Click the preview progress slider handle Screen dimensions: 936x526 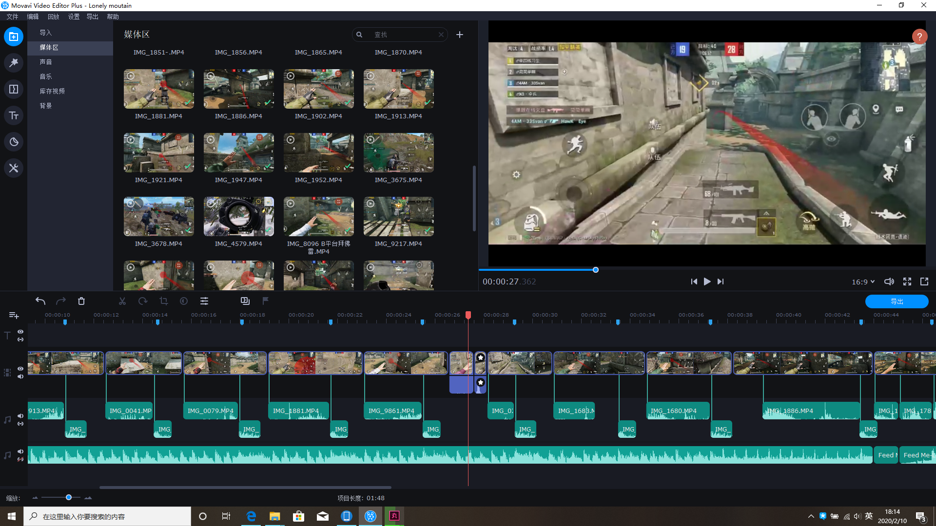[x=595, y=270]
